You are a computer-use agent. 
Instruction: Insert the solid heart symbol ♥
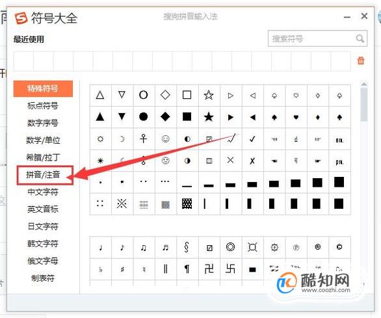pos(296,118)
